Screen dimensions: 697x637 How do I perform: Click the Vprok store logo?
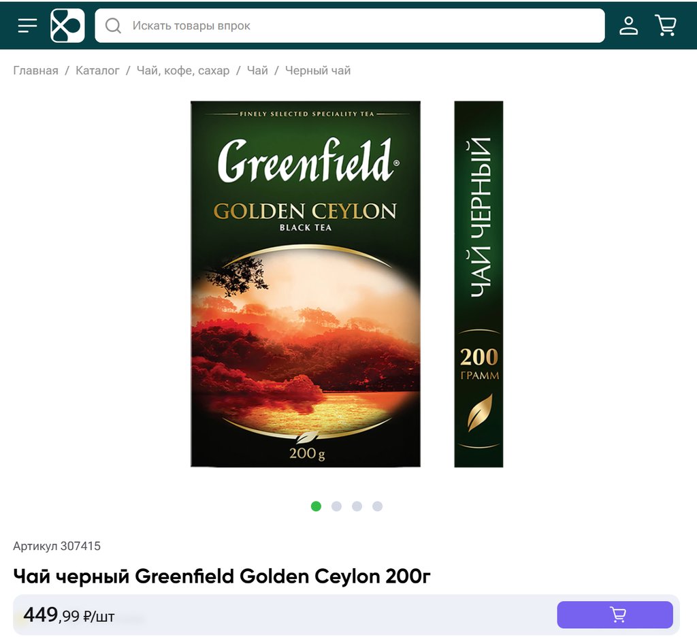pos(67,26)
